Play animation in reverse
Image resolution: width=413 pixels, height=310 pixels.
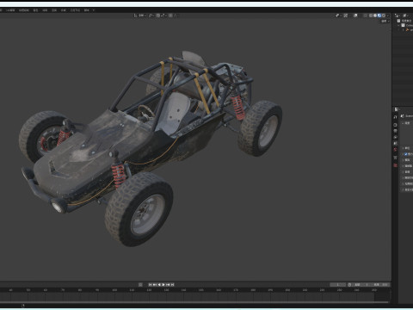[x=159, y=284]
